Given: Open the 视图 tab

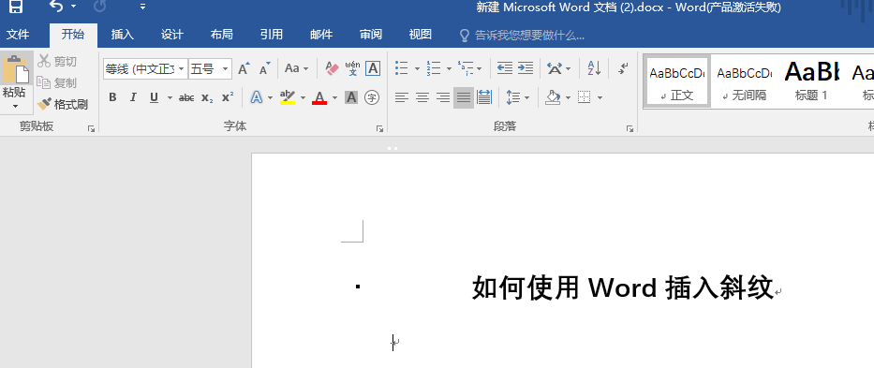Looking at the screenshot, I should coord(421,35).
